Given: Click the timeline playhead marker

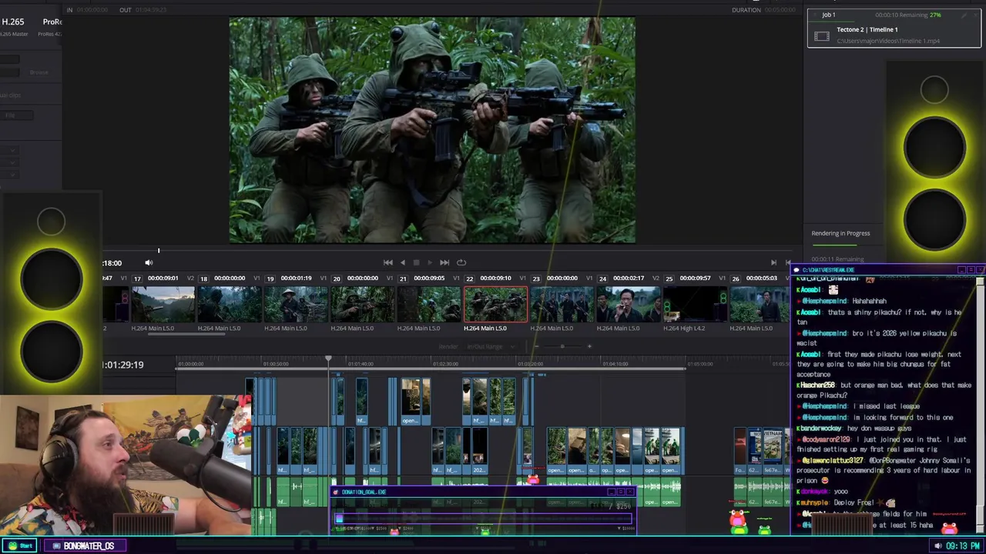Looking at the screenshot, I should pos(328,359).
